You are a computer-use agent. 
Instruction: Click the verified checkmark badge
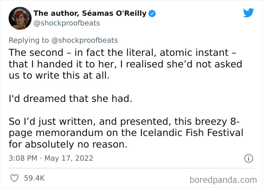click(153, 14)
